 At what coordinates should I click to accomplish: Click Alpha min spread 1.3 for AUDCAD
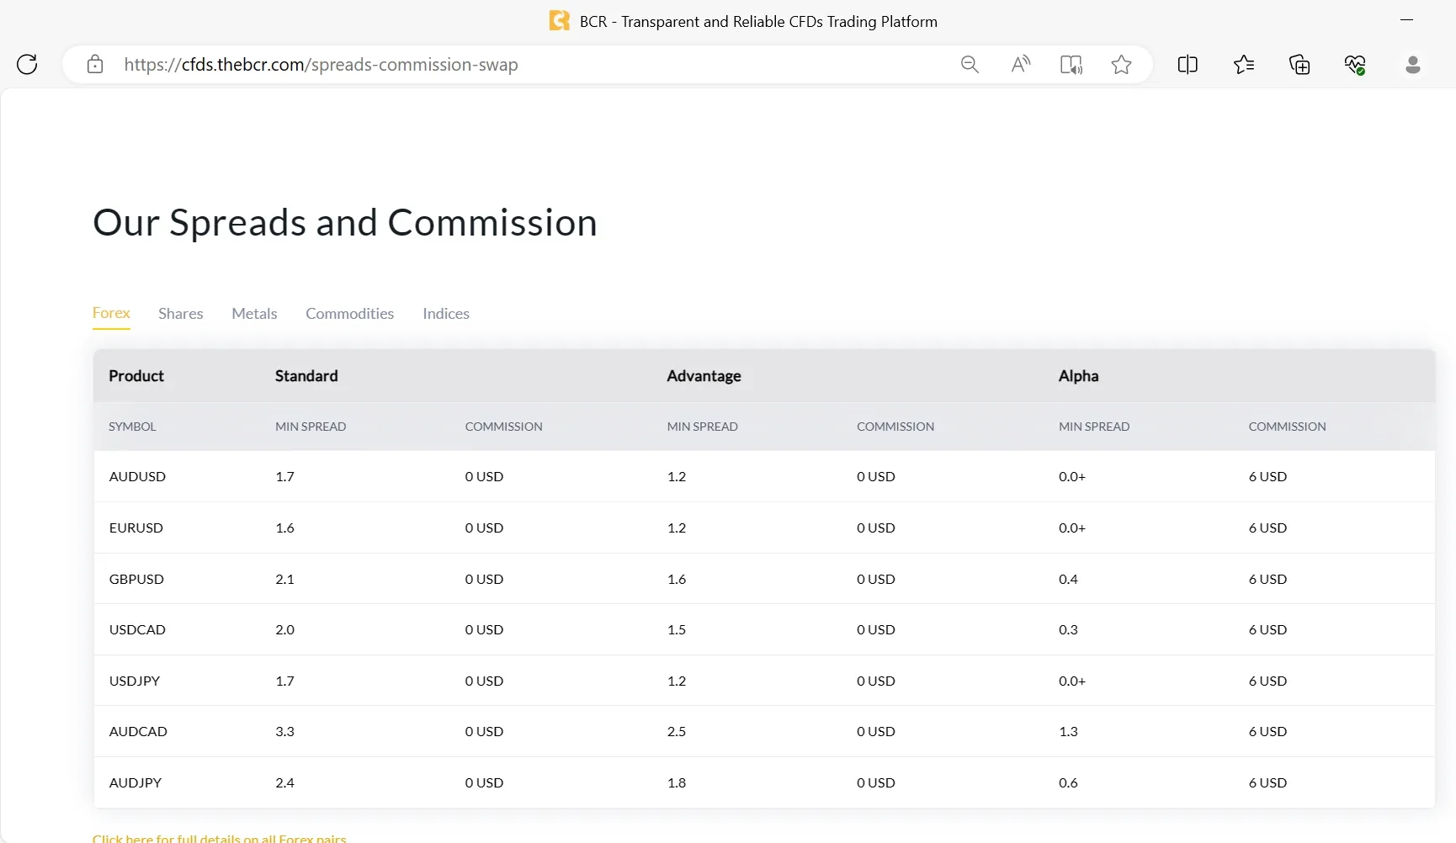click(1068, 731)
